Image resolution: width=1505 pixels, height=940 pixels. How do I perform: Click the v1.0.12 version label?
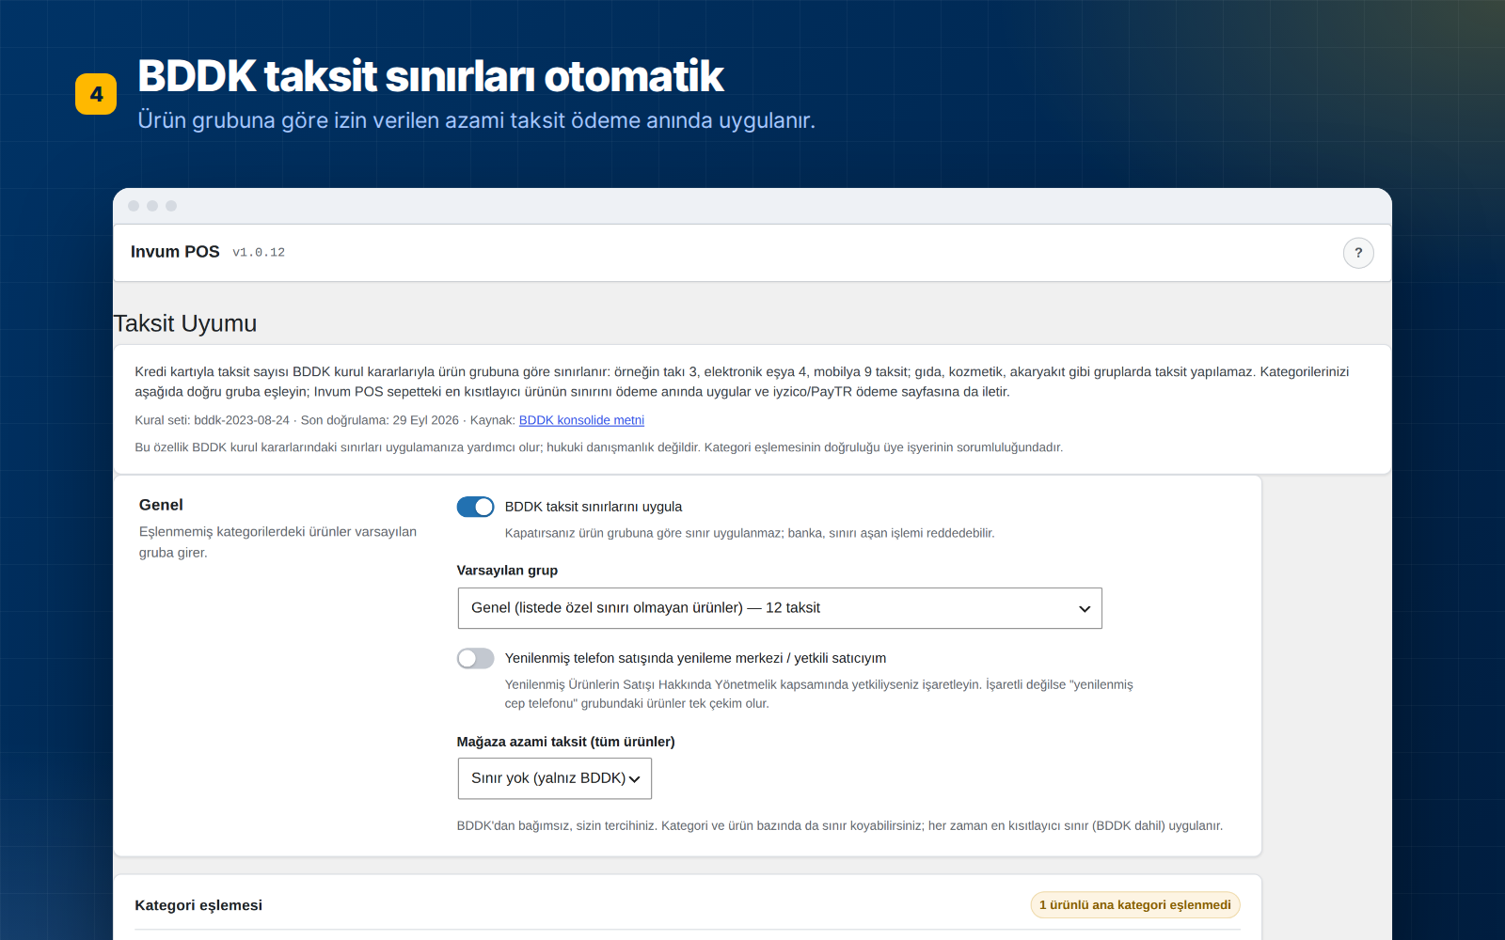click(259, 253)
